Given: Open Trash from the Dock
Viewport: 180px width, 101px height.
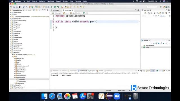Looking at the screenshot, I should (x=136, y=96).
